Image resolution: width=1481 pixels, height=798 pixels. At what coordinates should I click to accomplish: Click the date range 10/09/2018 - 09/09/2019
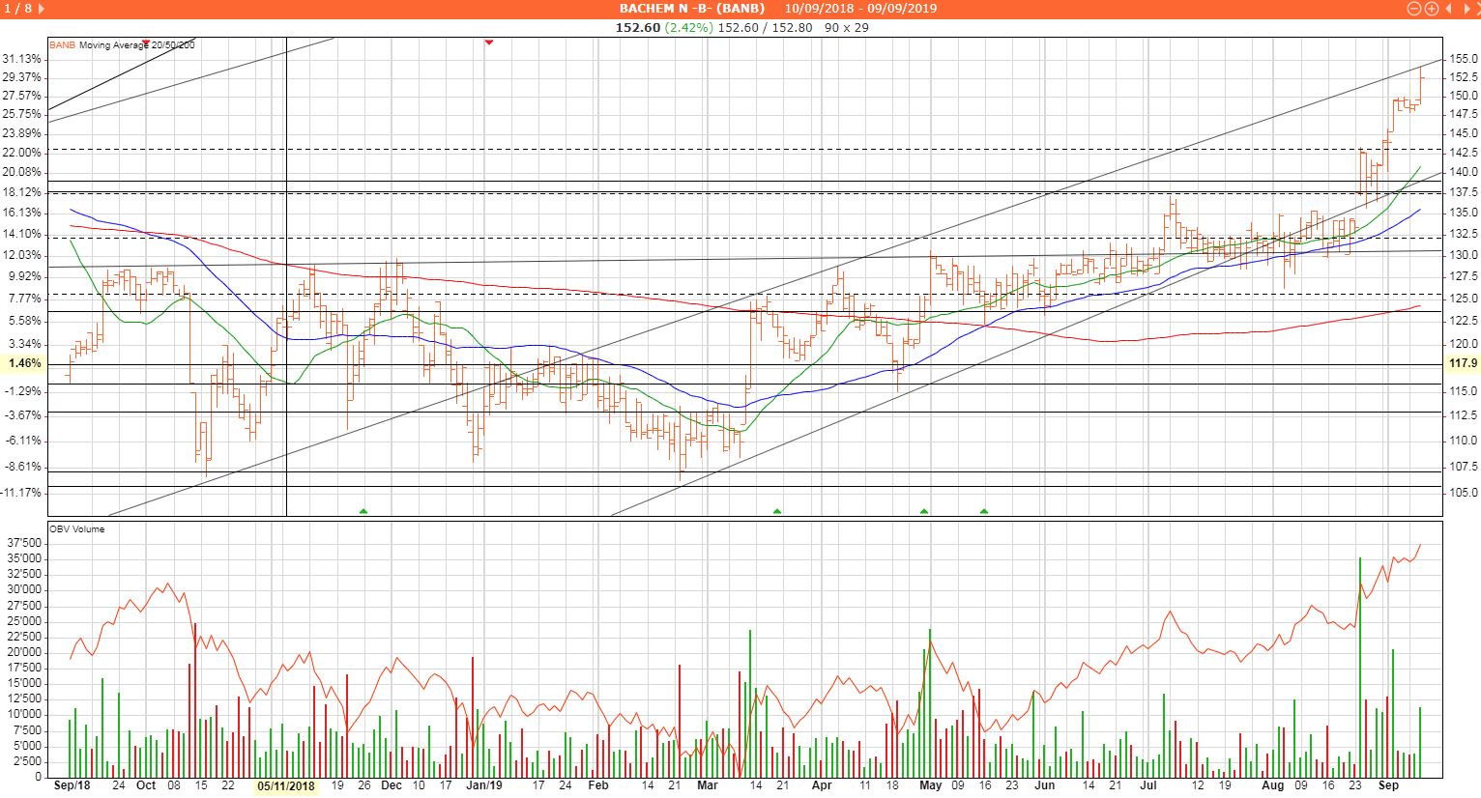tap(860, 9)
